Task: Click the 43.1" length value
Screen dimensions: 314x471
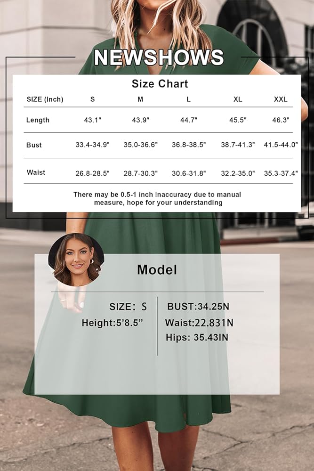Action: tap(92, 120)
